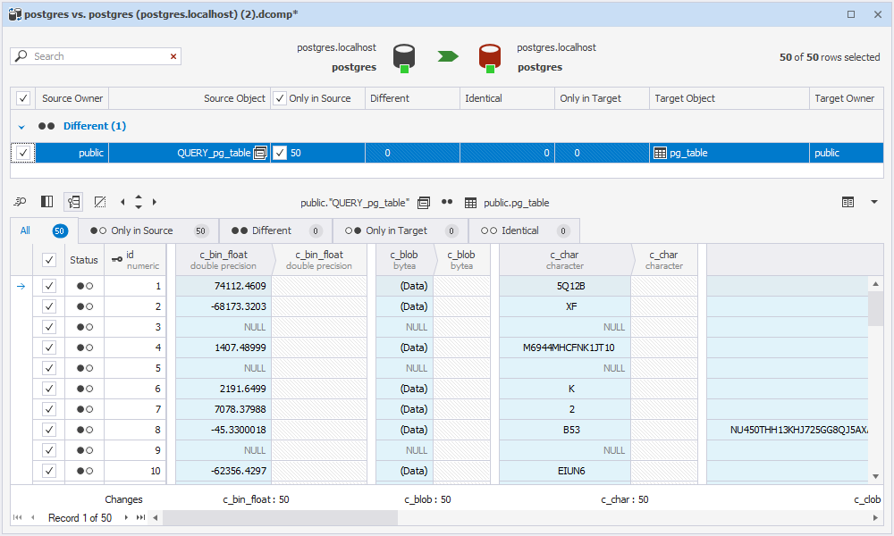Click the green synchronization direction arrow
This screenshot has width=894, height=536.
[448, 55]
